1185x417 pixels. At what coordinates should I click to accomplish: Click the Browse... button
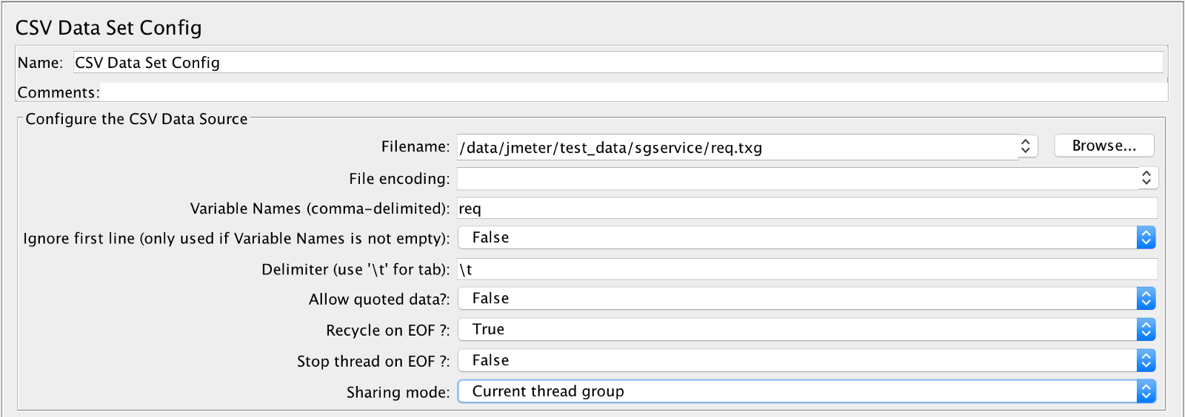tap(1104, 146)
